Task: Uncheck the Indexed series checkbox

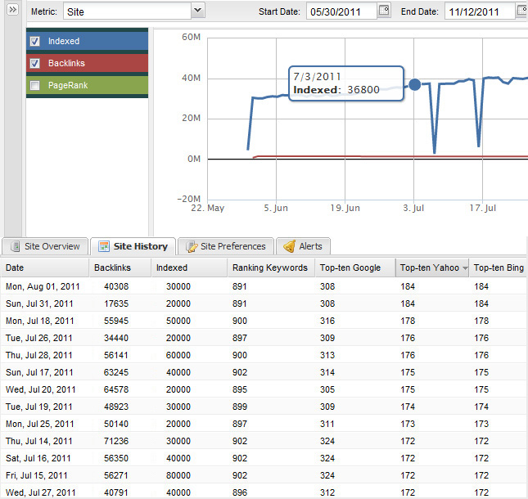Action: [x=34, y=41]
